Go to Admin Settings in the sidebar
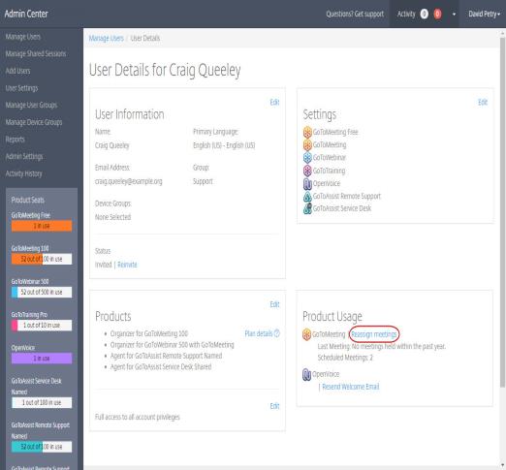 tap(24, 157)
